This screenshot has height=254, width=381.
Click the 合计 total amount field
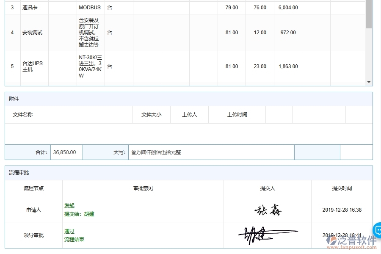click(66, 152)
